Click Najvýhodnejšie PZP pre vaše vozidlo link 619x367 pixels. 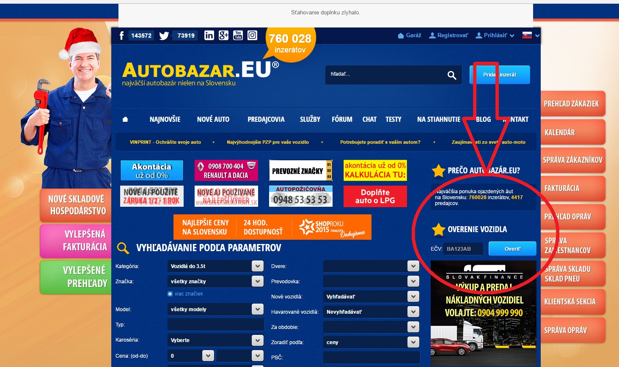pos(268,142)
